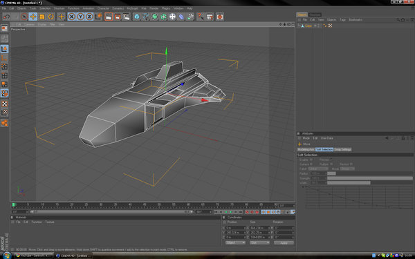Adjust the Radius slider
Screen dimensions: 415x259
(370, 173)
